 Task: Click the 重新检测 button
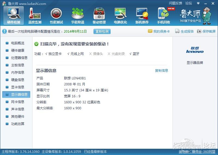(102, 31)
